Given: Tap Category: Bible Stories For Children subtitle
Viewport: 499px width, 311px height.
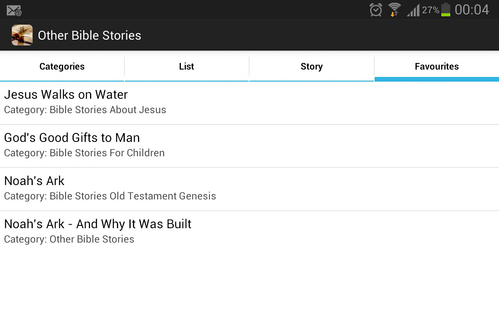Looking at the screenshot, I should click(84, 153).
